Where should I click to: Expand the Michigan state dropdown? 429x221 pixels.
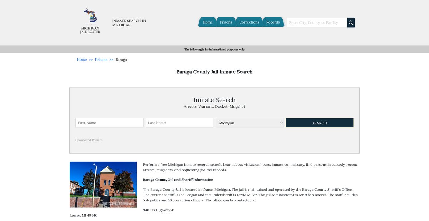point(250,123)
